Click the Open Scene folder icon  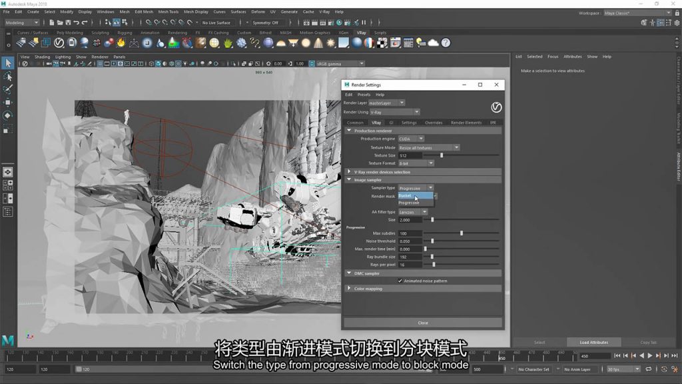59,23
